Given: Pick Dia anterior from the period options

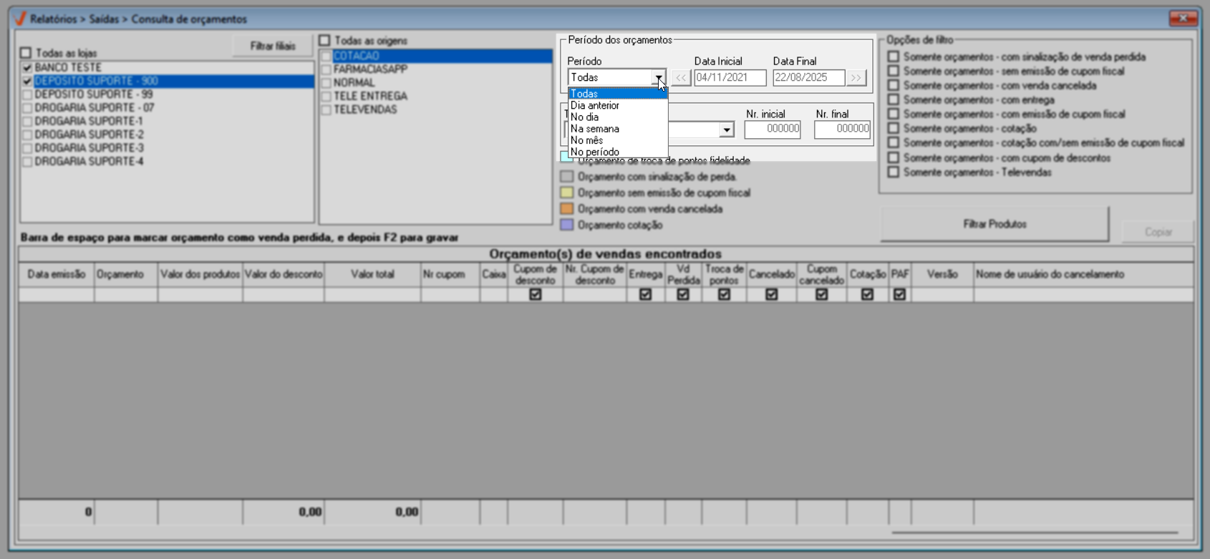Looking at the screenshot, I should coord(595,105).
